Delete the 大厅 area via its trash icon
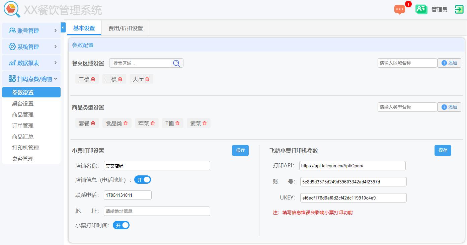 pos(148,79)
